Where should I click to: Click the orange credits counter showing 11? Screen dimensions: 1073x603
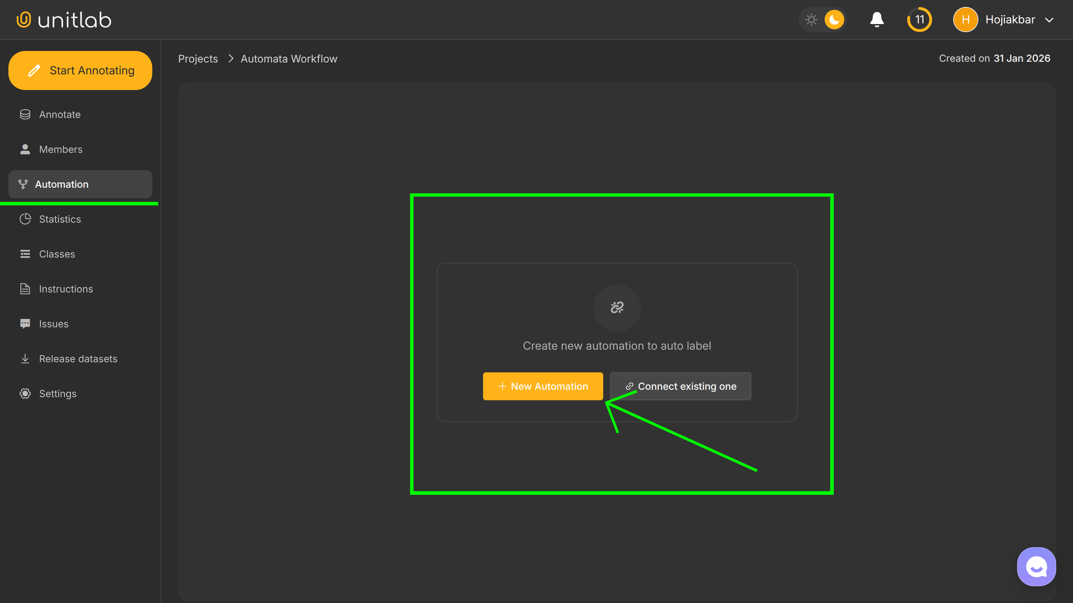coord(919,19)
